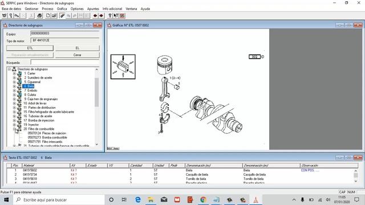Click the network icon in system tray
The height and width of the screenshot is (205, 365).
click(321, 200)
